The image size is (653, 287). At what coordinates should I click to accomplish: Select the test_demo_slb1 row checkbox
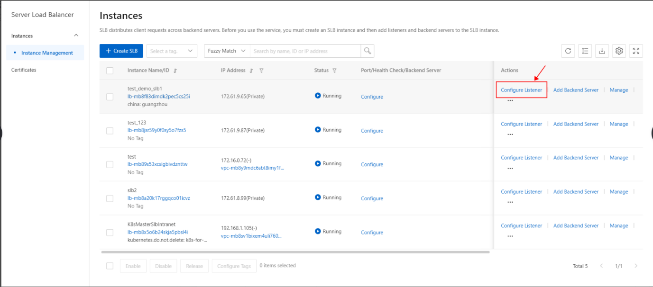tap(110, 97)
